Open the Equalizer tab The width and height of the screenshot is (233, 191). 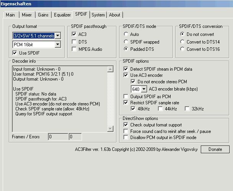(62, 15)
